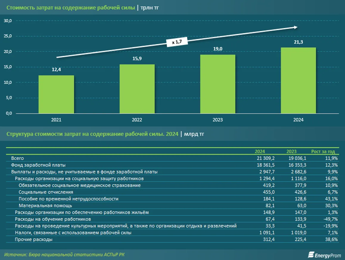
Task: Select the green 2022 bar
Action: point(137,89)
